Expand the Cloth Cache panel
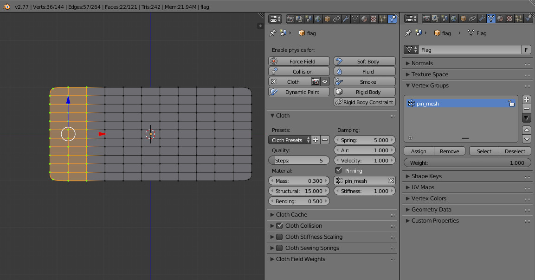The height and width of the screenshot is (280, 535). pos(272,215)
